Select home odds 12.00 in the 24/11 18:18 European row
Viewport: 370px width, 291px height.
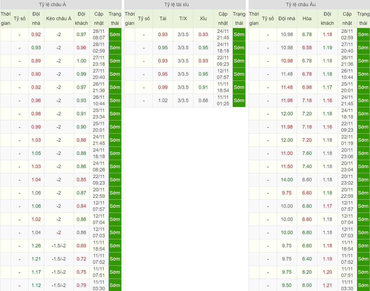[x=287, y=114]
